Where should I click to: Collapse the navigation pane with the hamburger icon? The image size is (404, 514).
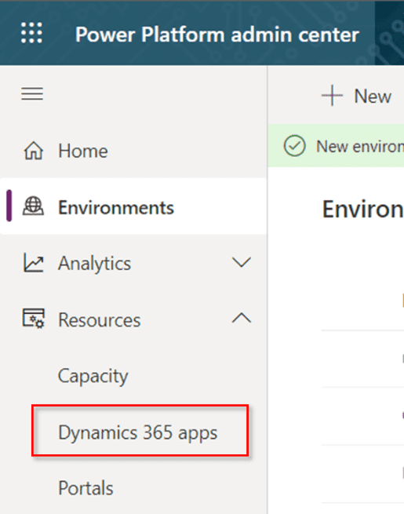[x=32, y=93]
